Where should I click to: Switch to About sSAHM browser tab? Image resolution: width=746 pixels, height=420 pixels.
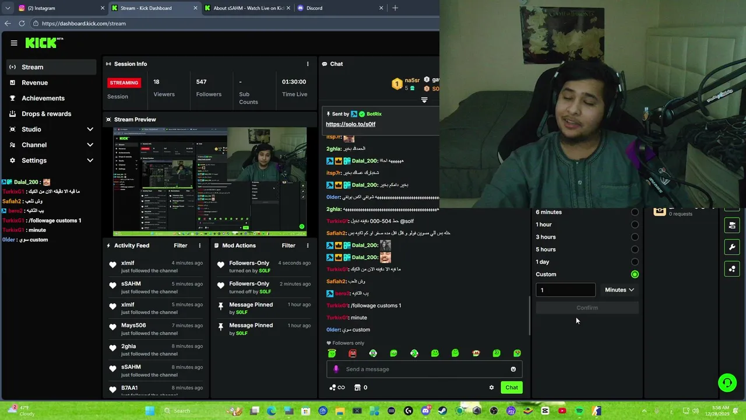(248, 8)
